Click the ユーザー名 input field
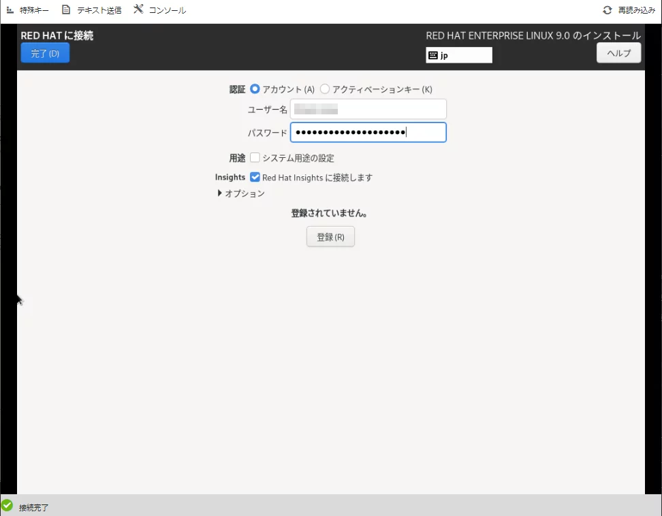This screenshot has width=662, height=516. click(x=368, y=109)
